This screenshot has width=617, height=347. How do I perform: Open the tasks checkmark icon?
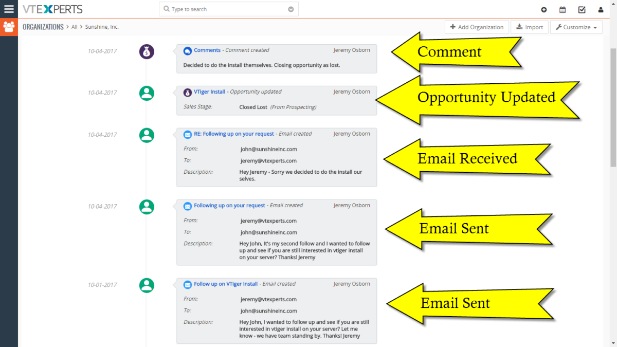coord(582,10)
